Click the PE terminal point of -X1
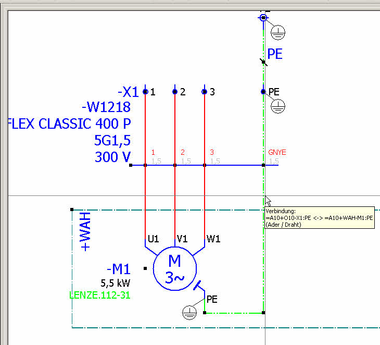This screenshot has height=345, width=380. (x=263, y=92)
